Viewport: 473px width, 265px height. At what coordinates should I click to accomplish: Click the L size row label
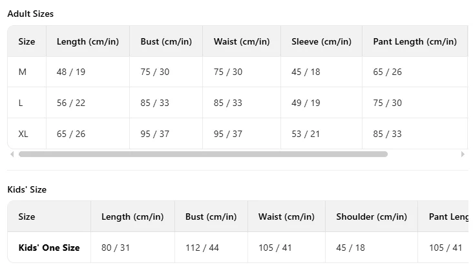point(21,103)
